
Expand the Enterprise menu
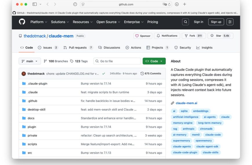coord(134,22)
